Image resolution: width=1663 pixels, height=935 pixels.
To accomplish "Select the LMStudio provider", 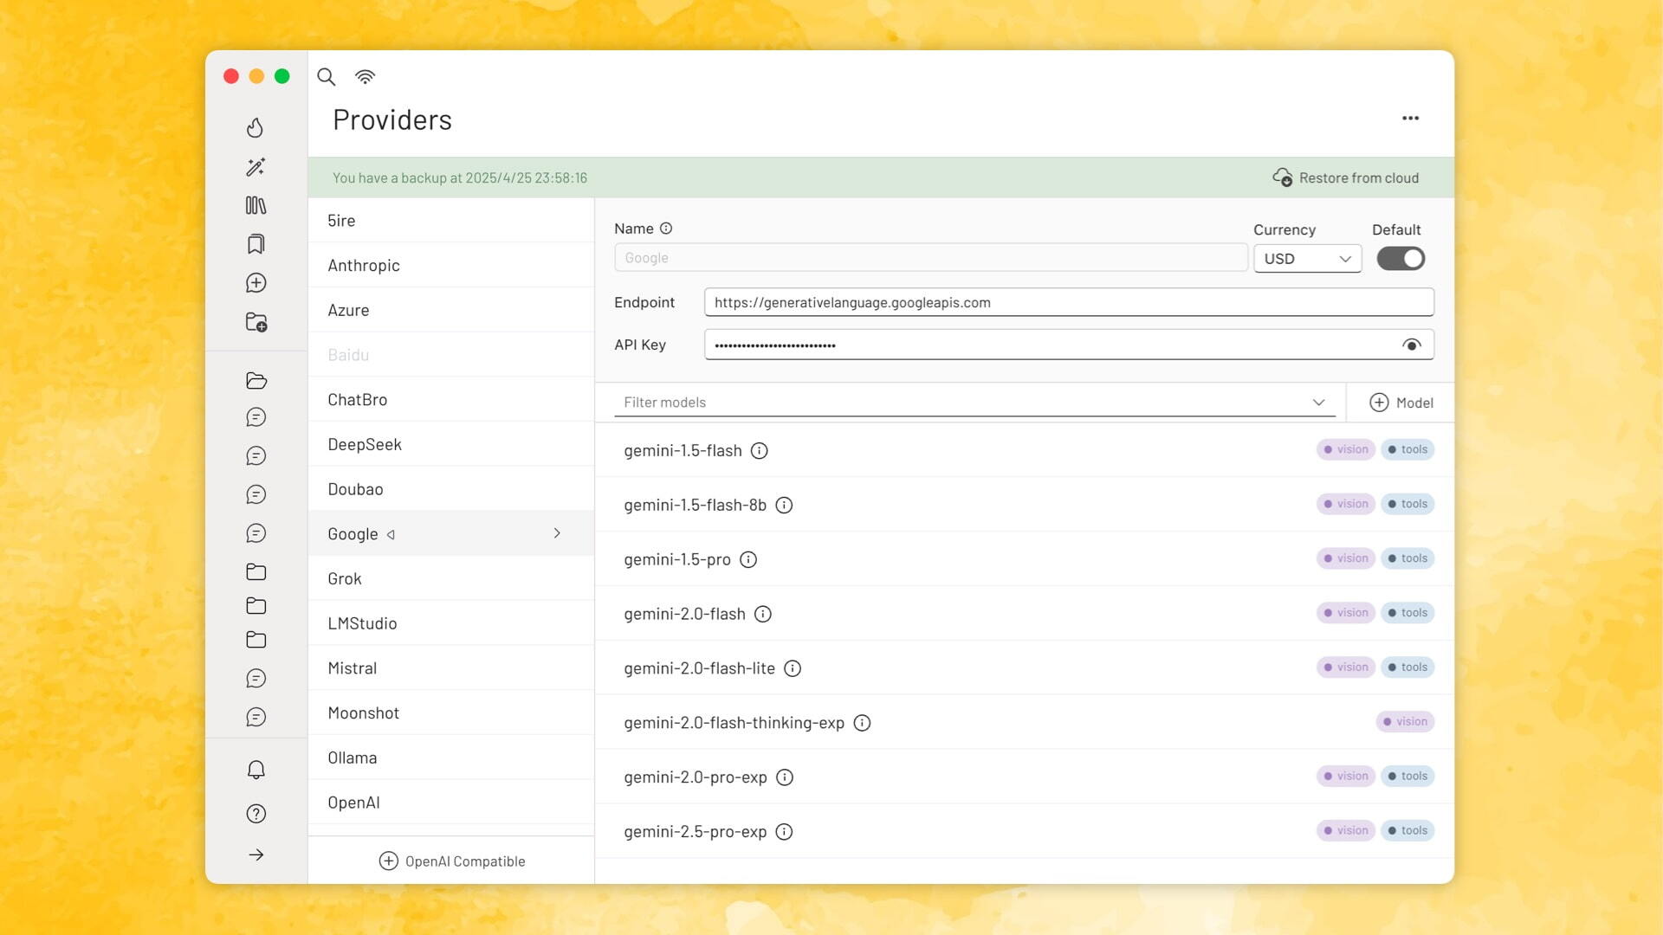I will 450,623.
